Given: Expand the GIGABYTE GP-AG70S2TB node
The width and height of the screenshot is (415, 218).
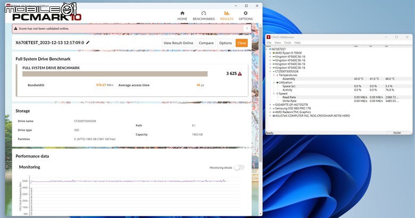Looking at the screenshot, I should click(x=270, y=105).
